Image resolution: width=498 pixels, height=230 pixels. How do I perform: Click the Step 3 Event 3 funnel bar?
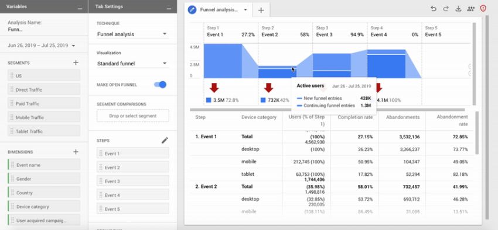(x=332, y=65)
